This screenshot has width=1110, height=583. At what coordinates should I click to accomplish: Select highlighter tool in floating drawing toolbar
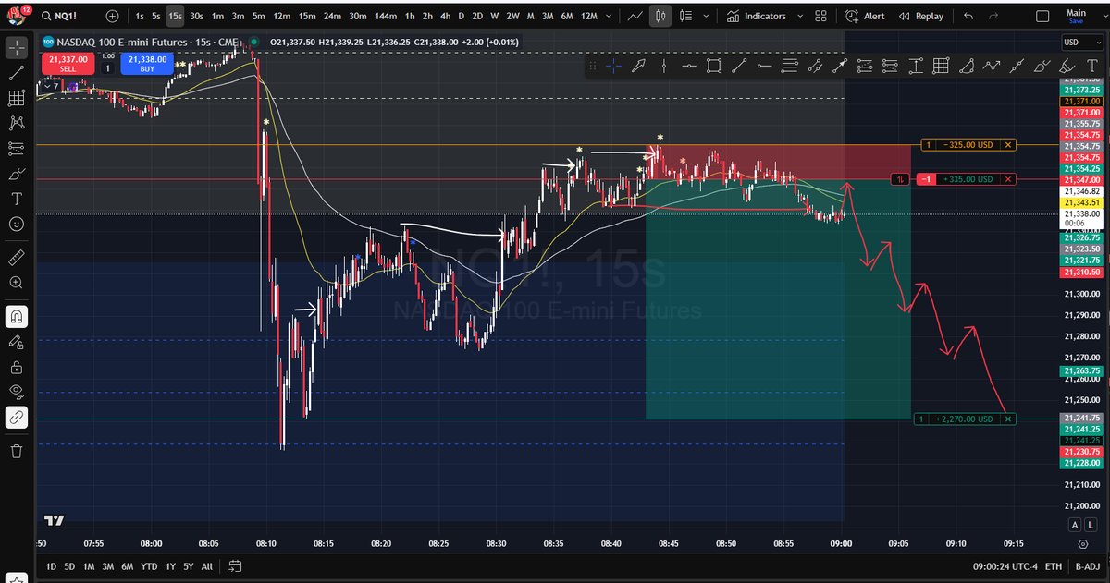(x=1067, y=66)
